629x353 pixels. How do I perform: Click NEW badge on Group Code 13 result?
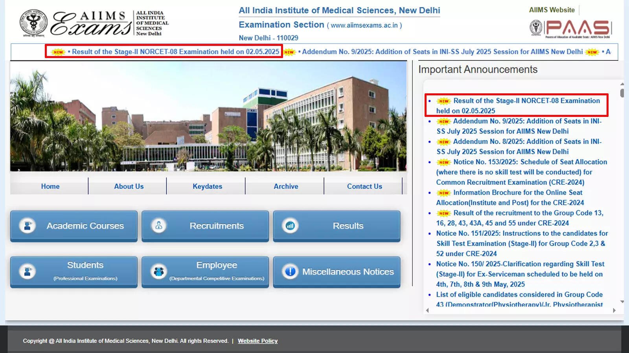[x=444, y=213]
